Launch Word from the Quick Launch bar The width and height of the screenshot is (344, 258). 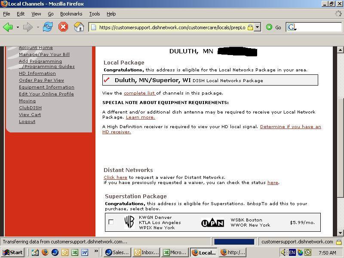coord(85,252)
